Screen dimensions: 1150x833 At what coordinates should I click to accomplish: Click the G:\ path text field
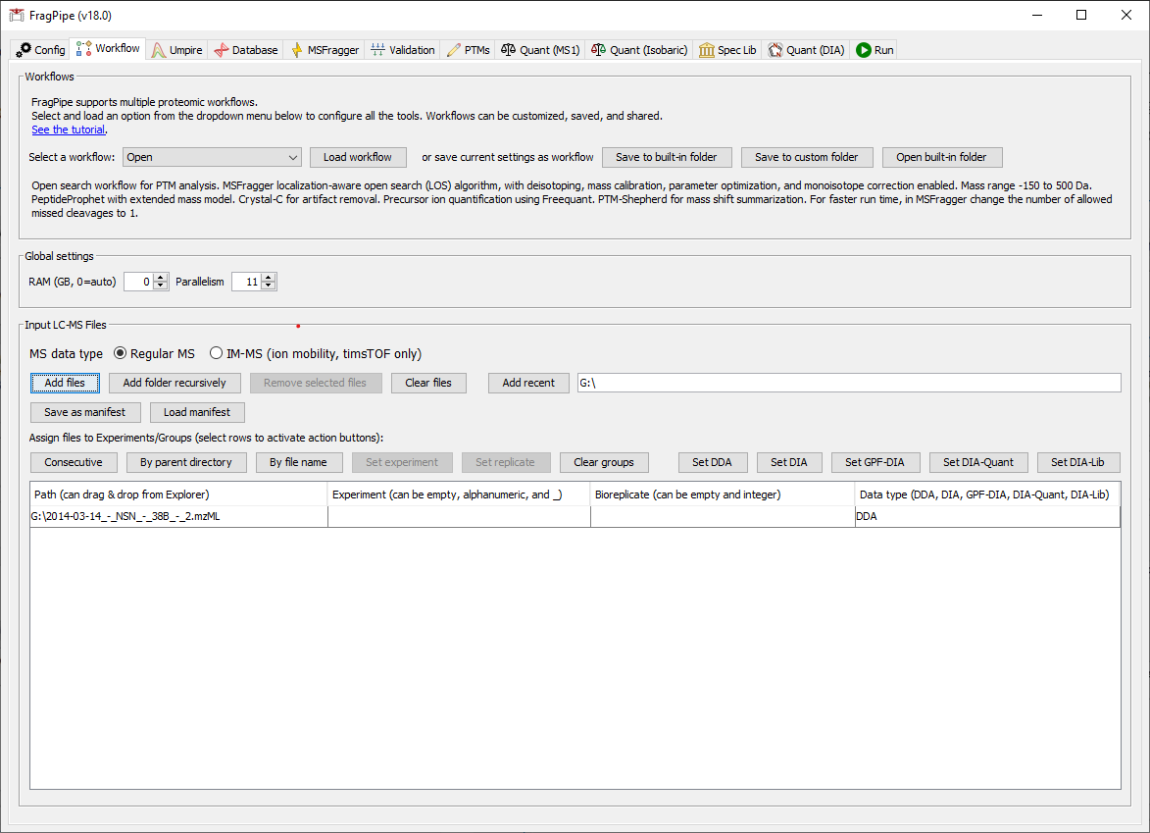click(x=849, y=383)
